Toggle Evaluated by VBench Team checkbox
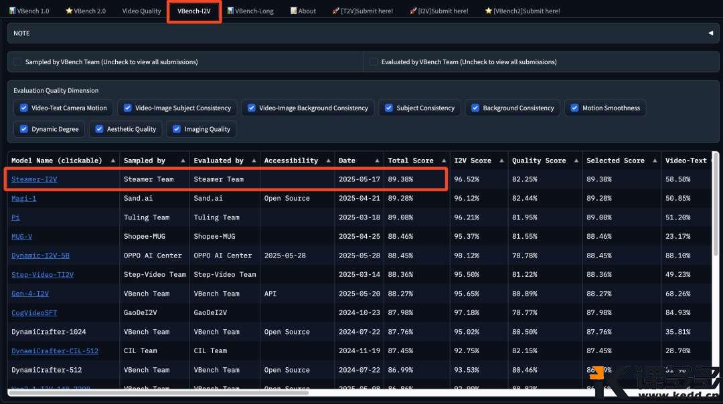Viewport: 723px width, 404px height. pyautogui.click(x=374, y=62)
